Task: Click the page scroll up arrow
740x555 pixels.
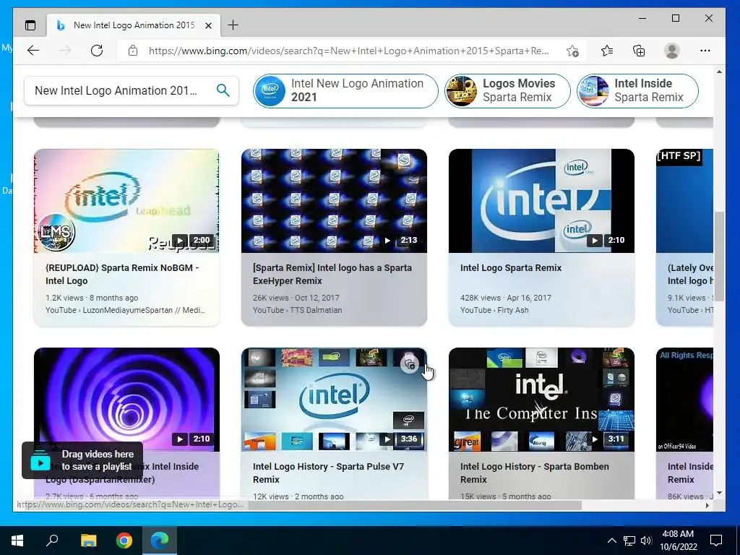Action: tap(719, 72)
